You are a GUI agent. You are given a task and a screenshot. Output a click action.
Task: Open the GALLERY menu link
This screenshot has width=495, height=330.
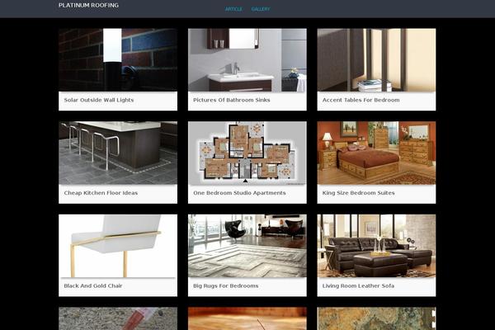(261, 9)
